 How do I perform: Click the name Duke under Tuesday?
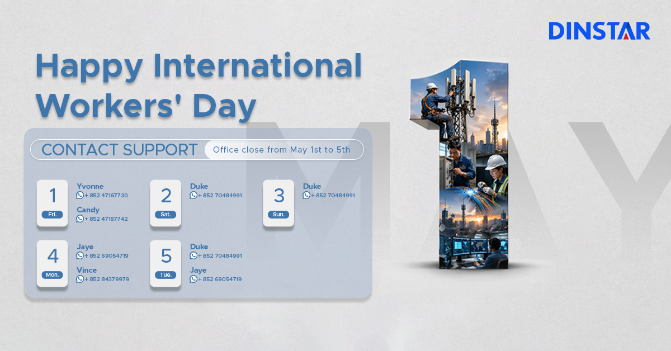click(199, 246)
